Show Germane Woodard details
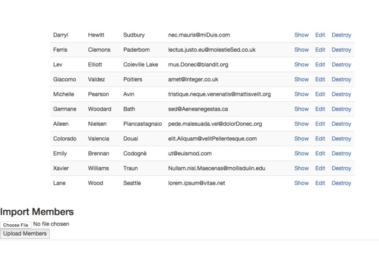Screen dimensions: 379x269 point(302,109)
